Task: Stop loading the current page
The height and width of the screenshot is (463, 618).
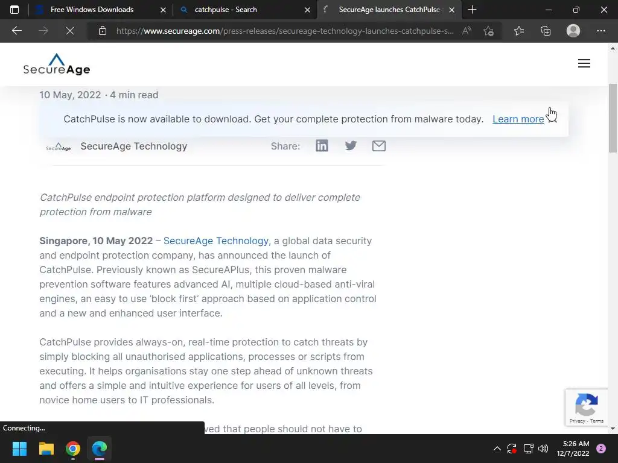Action: (70, 31)
